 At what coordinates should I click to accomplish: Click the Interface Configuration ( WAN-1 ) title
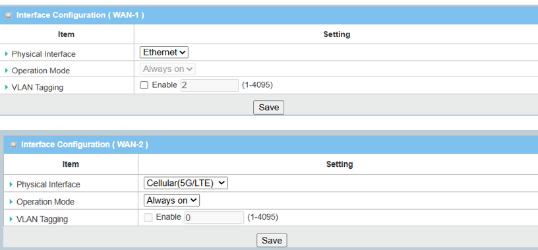coord(80,15)
